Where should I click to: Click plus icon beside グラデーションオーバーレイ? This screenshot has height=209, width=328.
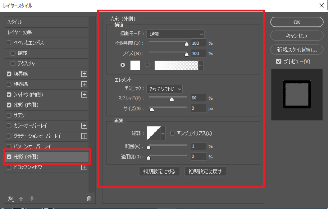84,136
